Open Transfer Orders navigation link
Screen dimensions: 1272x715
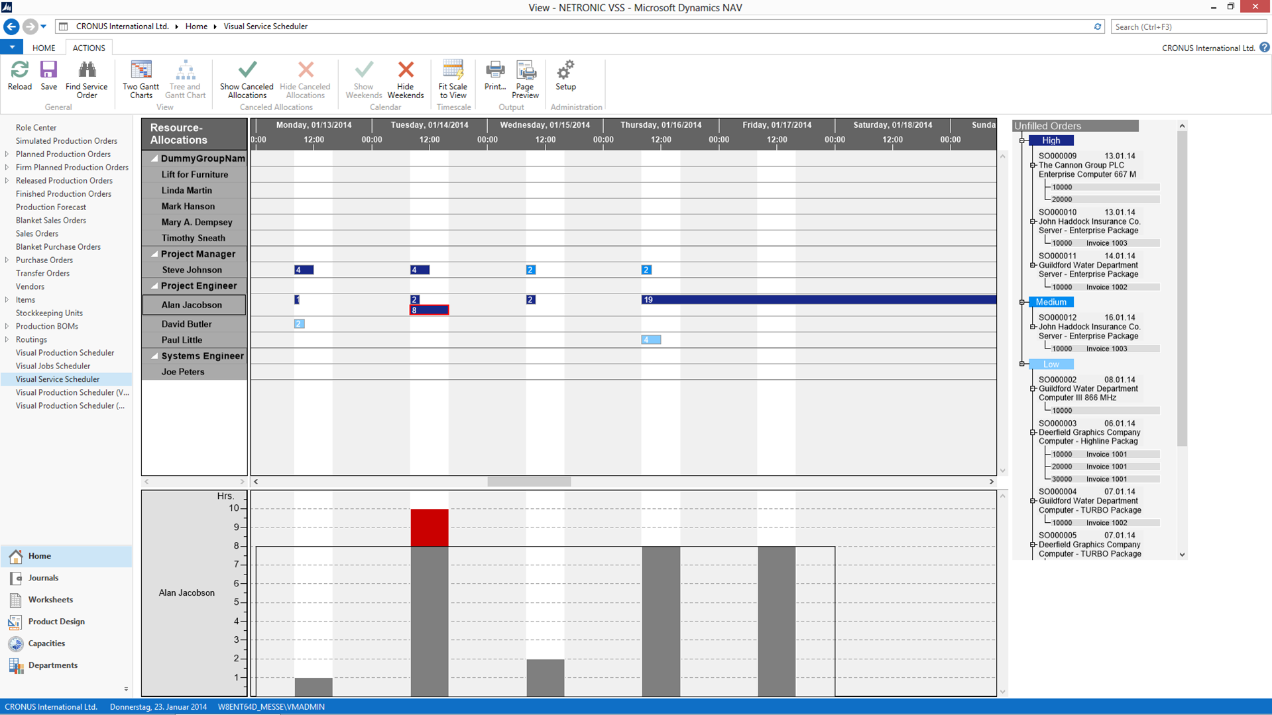pos(42,274)
